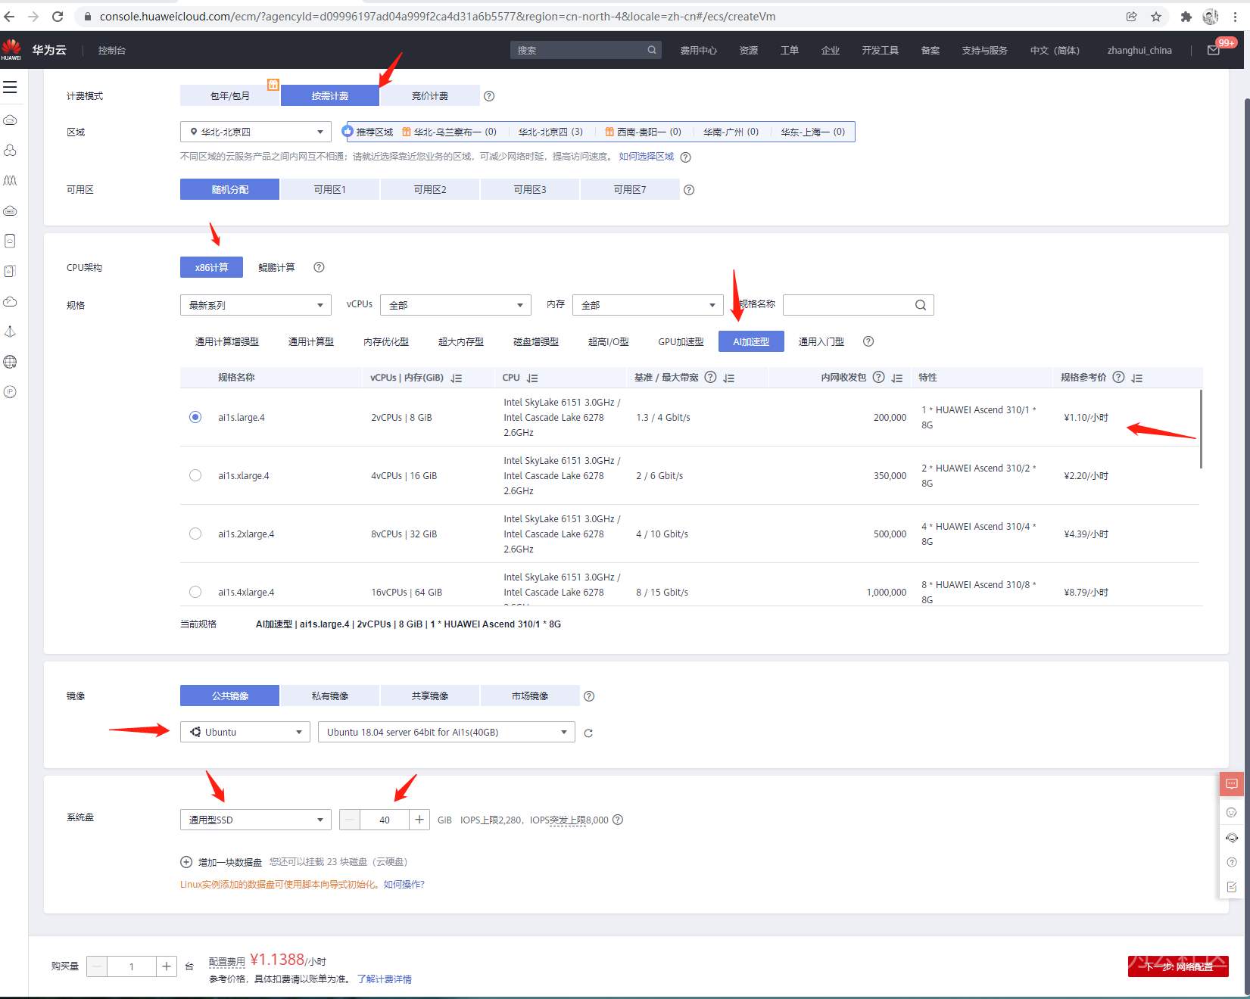Open the messages mail icon with 99+ badge
This screenshot has height=999, width=1250.
(x=1214, y=50)
